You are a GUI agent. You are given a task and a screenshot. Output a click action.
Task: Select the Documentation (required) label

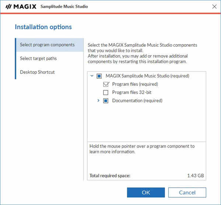(137, 101)
